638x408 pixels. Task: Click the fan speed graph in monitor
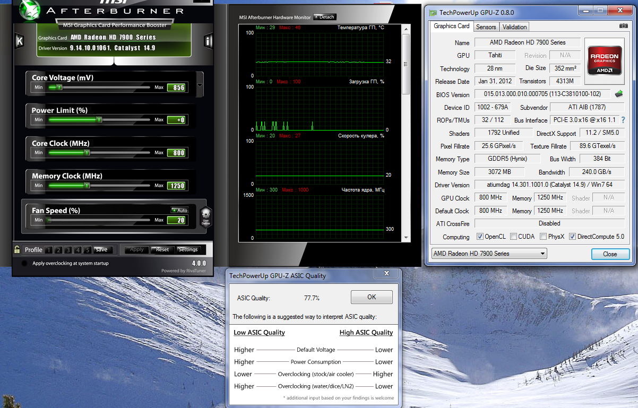coord(319,163)
